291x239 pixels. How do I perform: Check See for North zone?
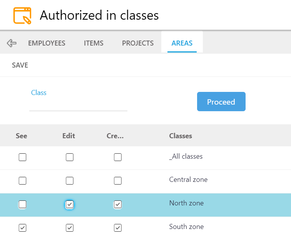[x=22, y=204]
